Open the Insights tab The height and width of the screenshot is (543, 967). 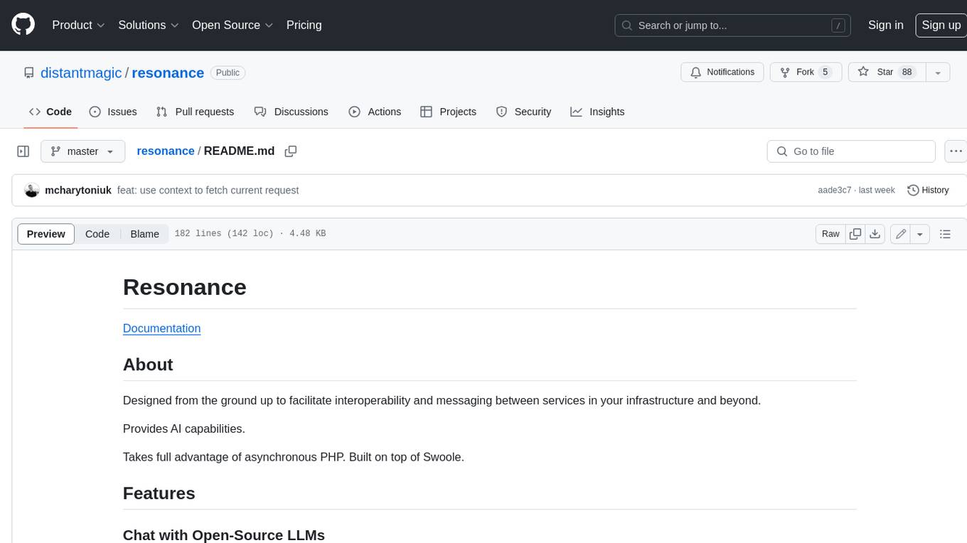point(597,112)
